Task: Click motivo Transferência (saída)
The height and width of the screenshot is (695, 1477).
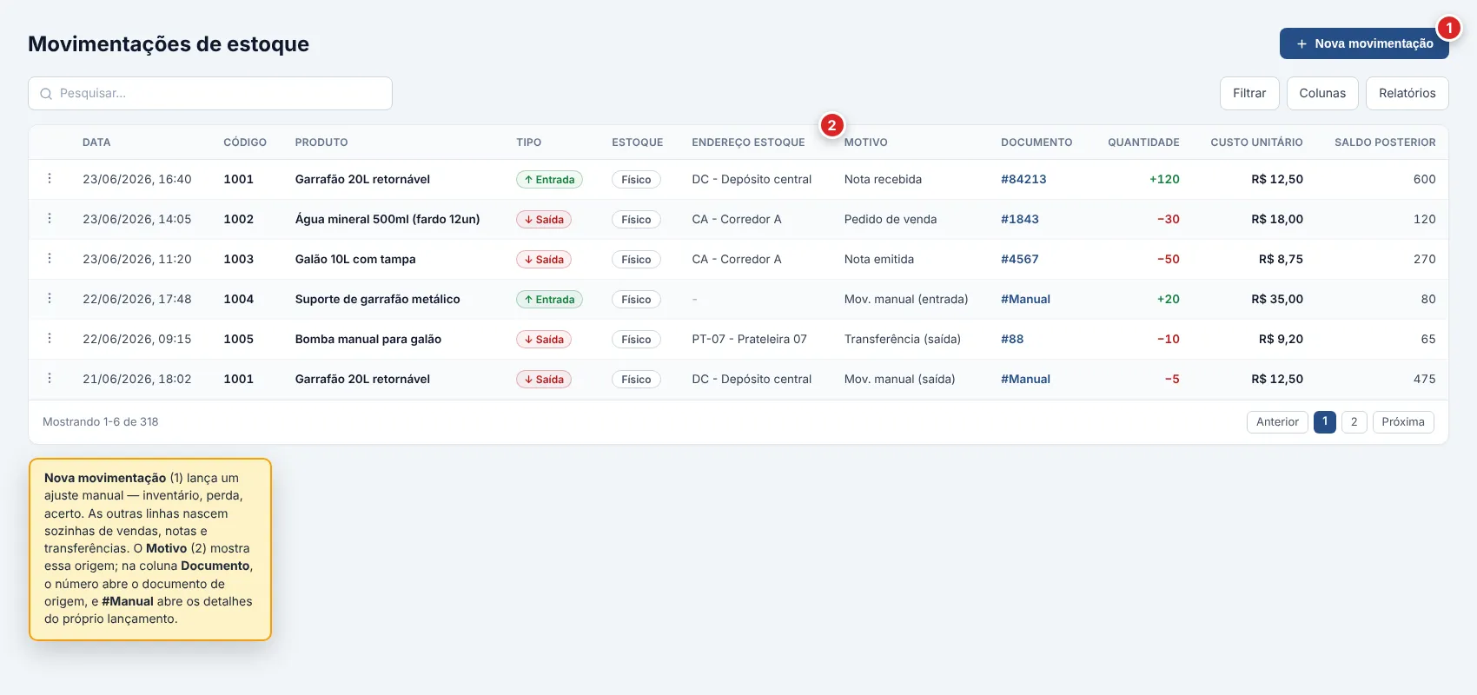Action: pyautogui.click(x=903, y=339)
